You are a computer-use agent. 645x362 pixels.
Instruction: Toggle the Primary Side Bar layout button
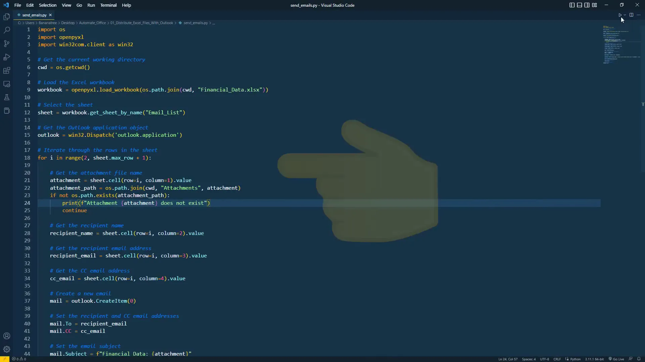point(572,5)
